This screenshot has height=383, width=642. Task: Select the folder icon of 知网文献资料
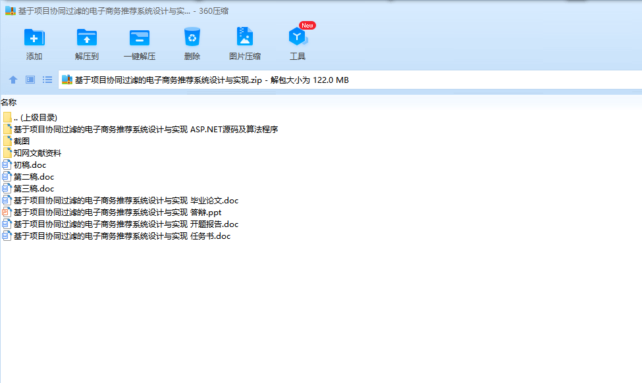point(7,153)
